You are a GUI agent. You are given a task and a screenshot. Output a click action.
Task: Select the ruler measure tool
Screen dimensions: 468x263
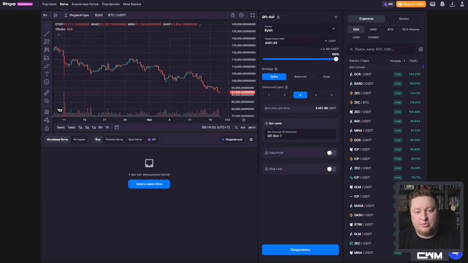tap(47, 93)
